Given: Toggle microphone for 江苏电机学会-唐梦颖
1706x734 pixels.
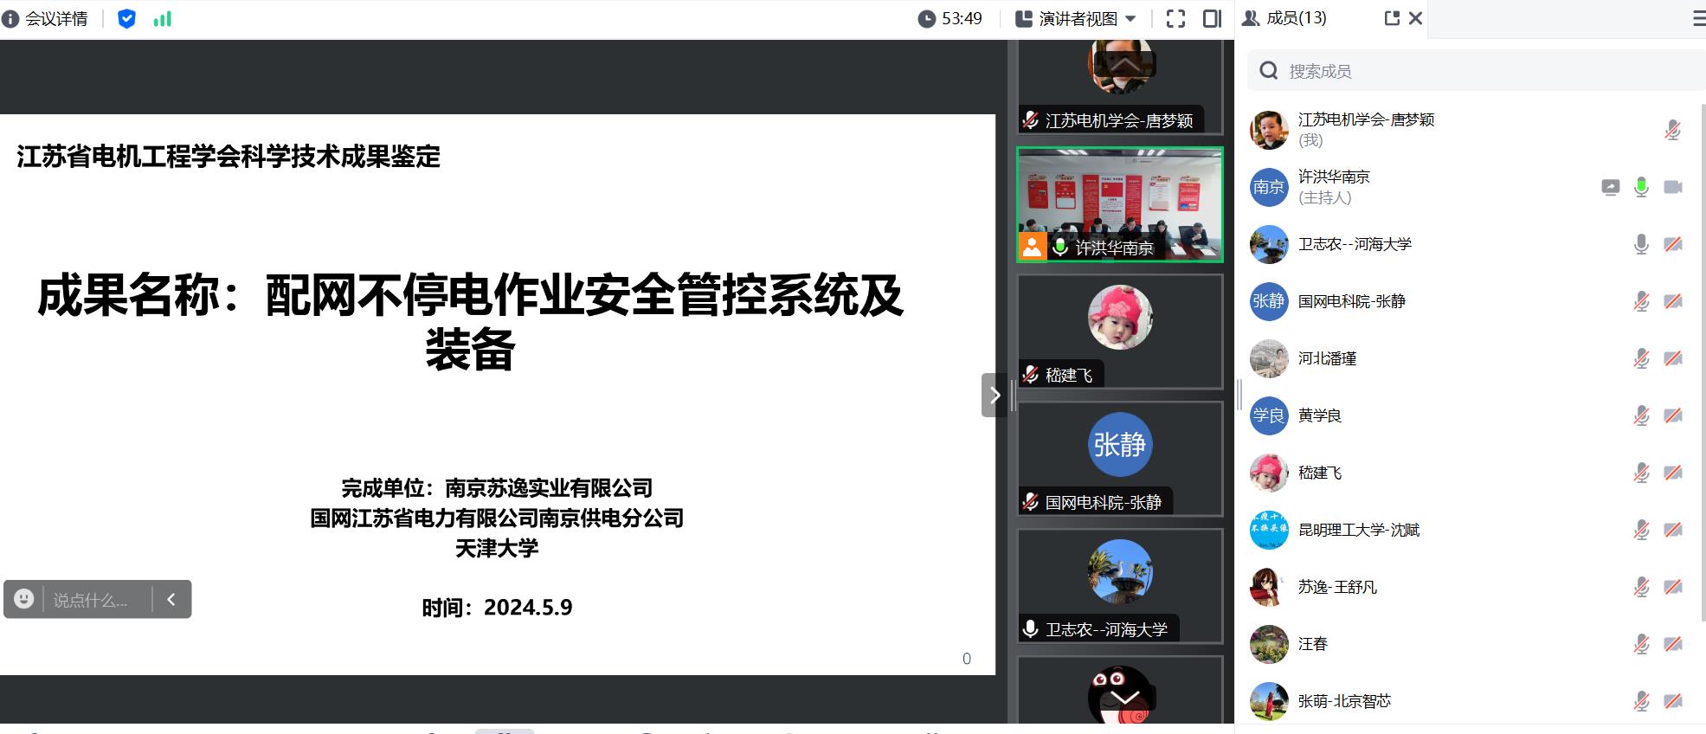Looking at the screenshot, I should [x=1672, y=130].
